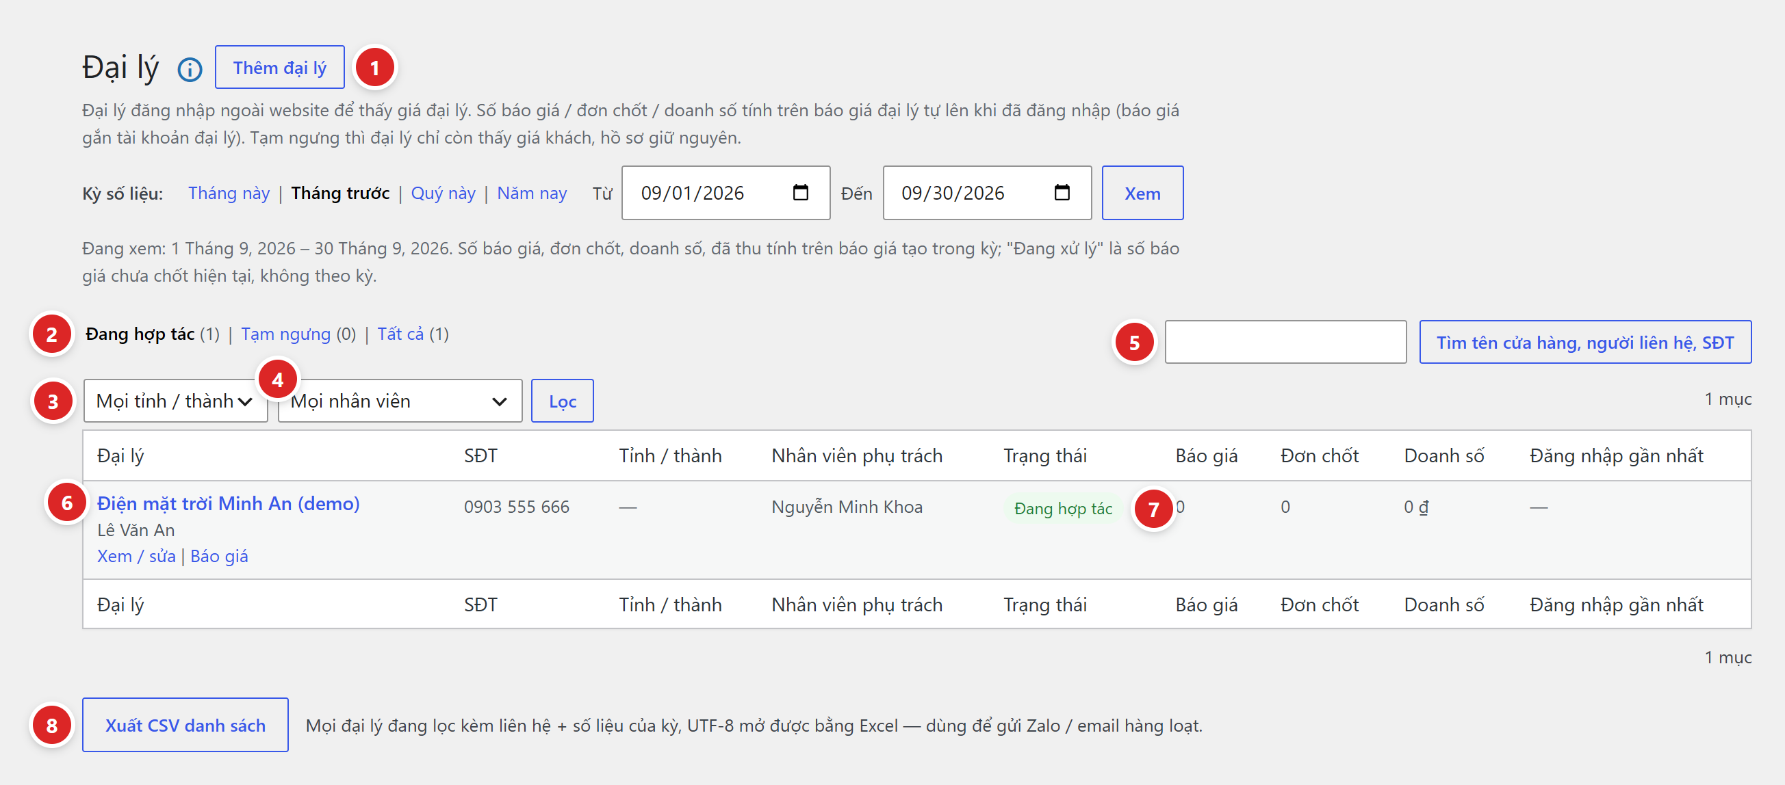Viewport: 1785px width, 785px height.
Task: Choose the Năm nay period link
Action: [532, 193]
